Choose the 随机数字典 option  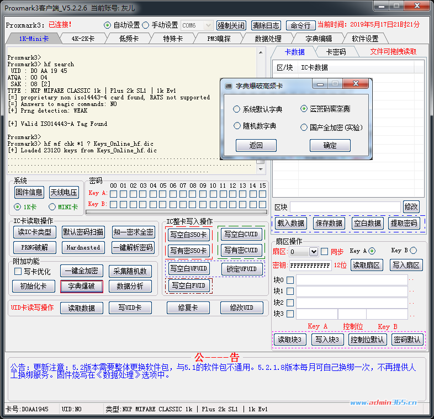pos(255,126)
